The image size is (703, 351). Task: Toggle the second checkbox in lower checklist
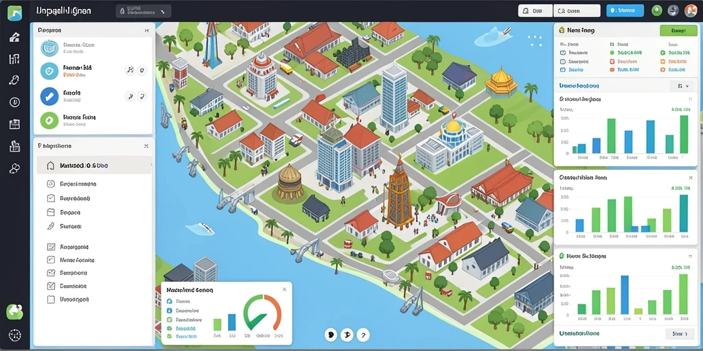point(51,260)
